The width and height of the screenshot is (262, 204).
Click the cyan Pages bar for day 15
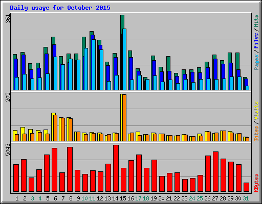(124, 60)
